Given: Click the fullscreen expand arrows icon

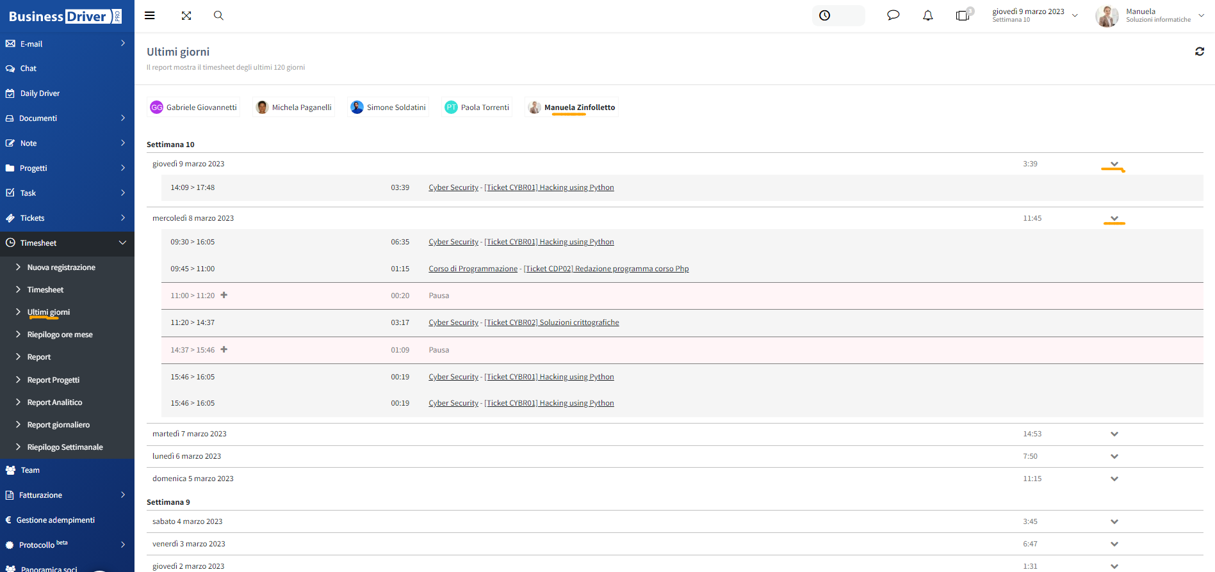Looking at the screenshot, I should 186,15.
